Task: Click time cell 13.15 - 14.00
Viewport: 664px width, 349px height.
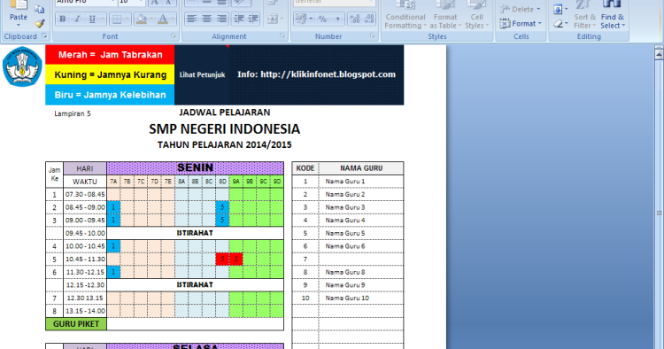Action: [x=85, y=311]
